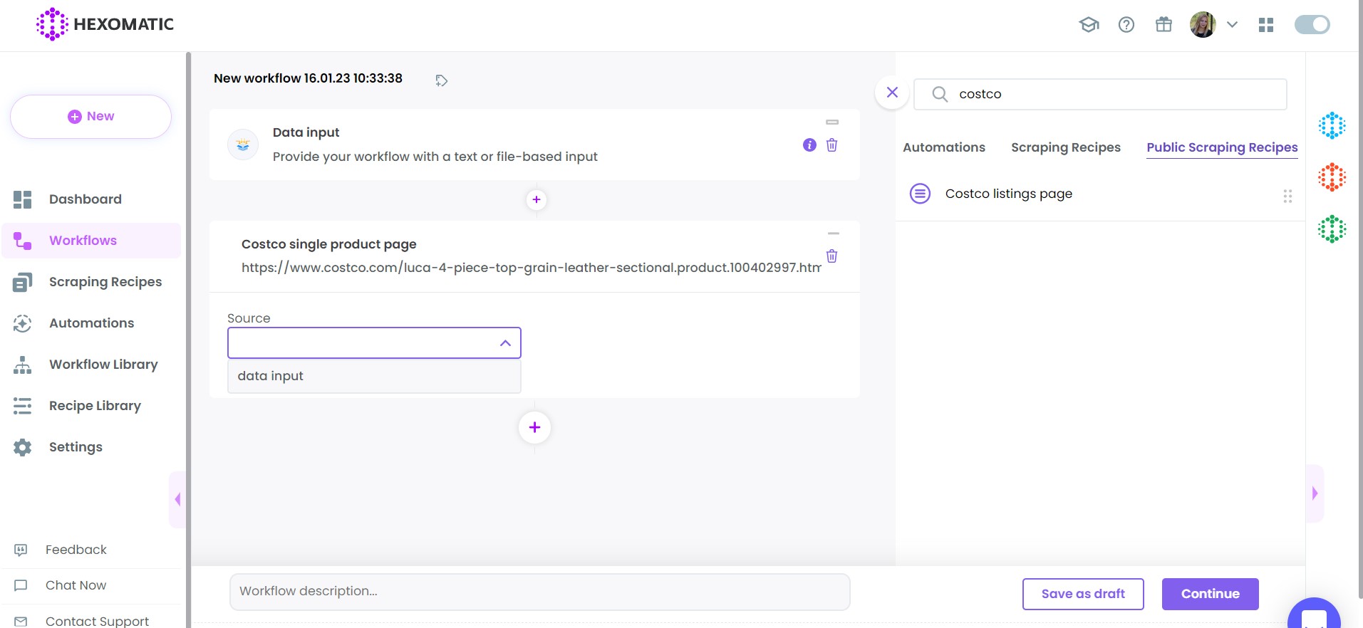Toggle the top-right mode switch

pos(1312,25)
